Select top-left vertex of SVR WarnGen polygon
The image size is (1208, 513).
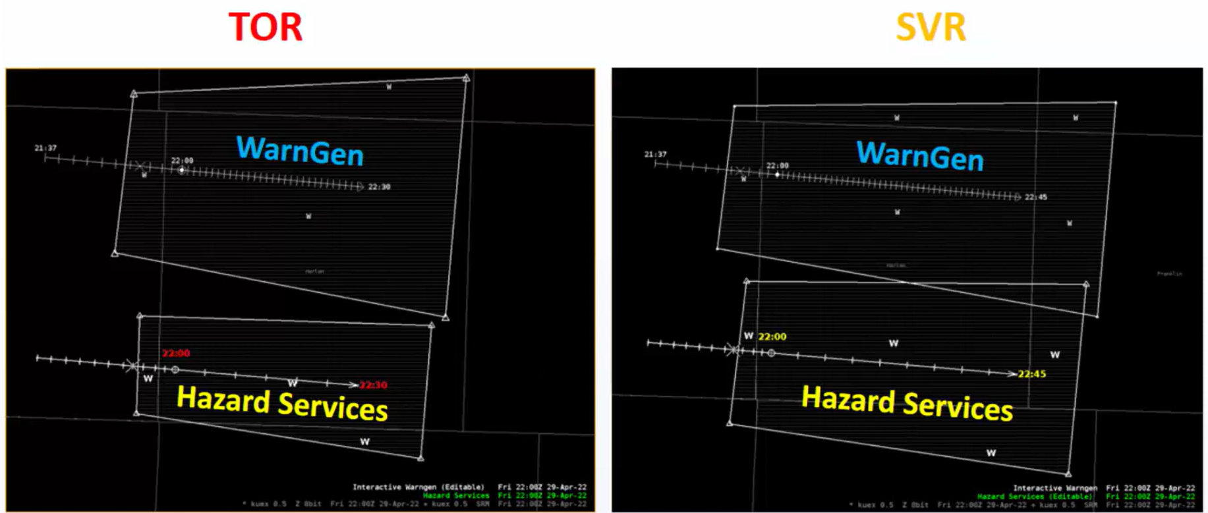pyautogui.click(x=733, y=105)
